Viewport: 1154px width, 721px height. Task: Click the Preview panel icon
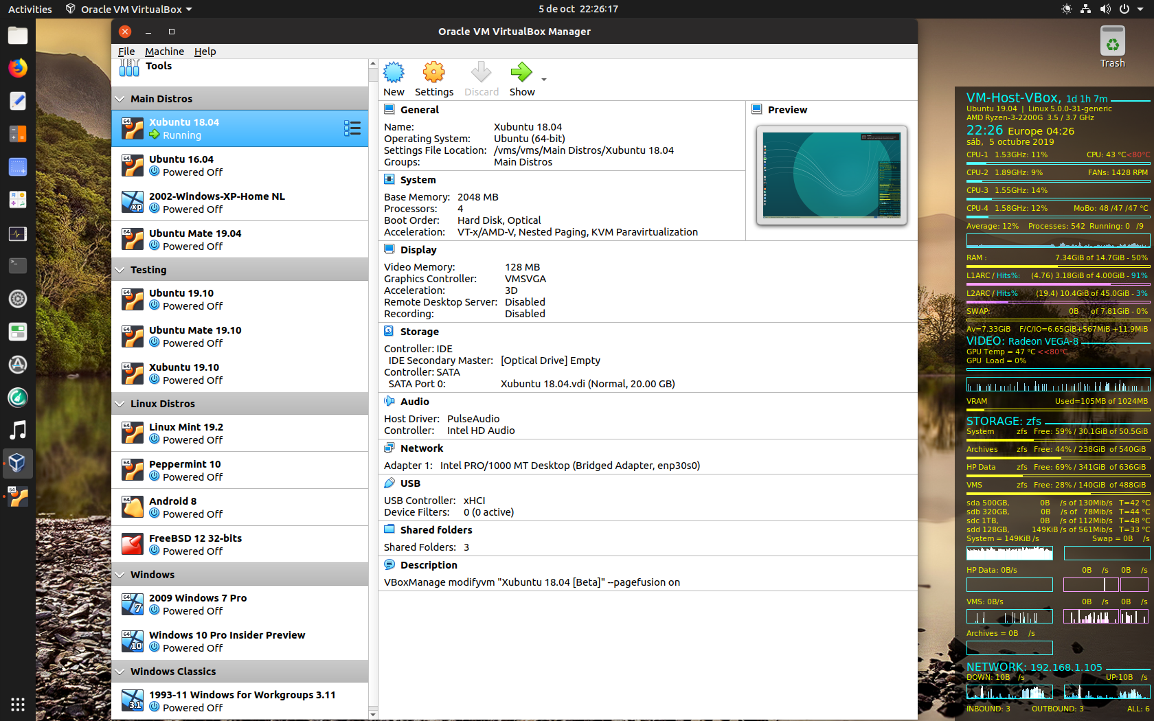click(x=757, y=109)
